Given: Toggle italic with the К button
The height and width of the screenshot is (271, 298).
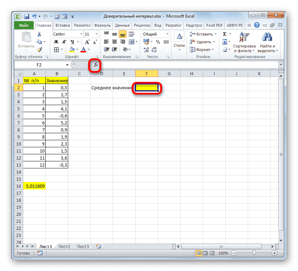Looking at the screenshot, I should coord(65,42).
